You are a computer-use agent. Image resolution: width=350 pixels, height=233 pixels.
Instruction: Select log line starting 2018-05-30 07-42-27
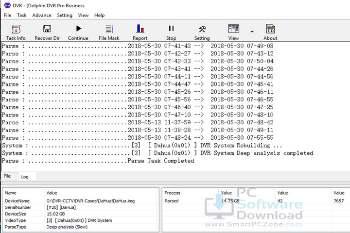click(x=138, y=53)
